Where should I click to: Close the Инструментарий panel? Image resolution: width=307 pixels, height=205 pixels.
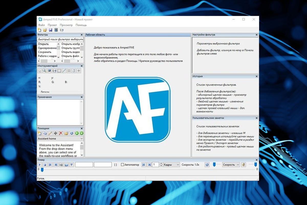pos(82,66)
